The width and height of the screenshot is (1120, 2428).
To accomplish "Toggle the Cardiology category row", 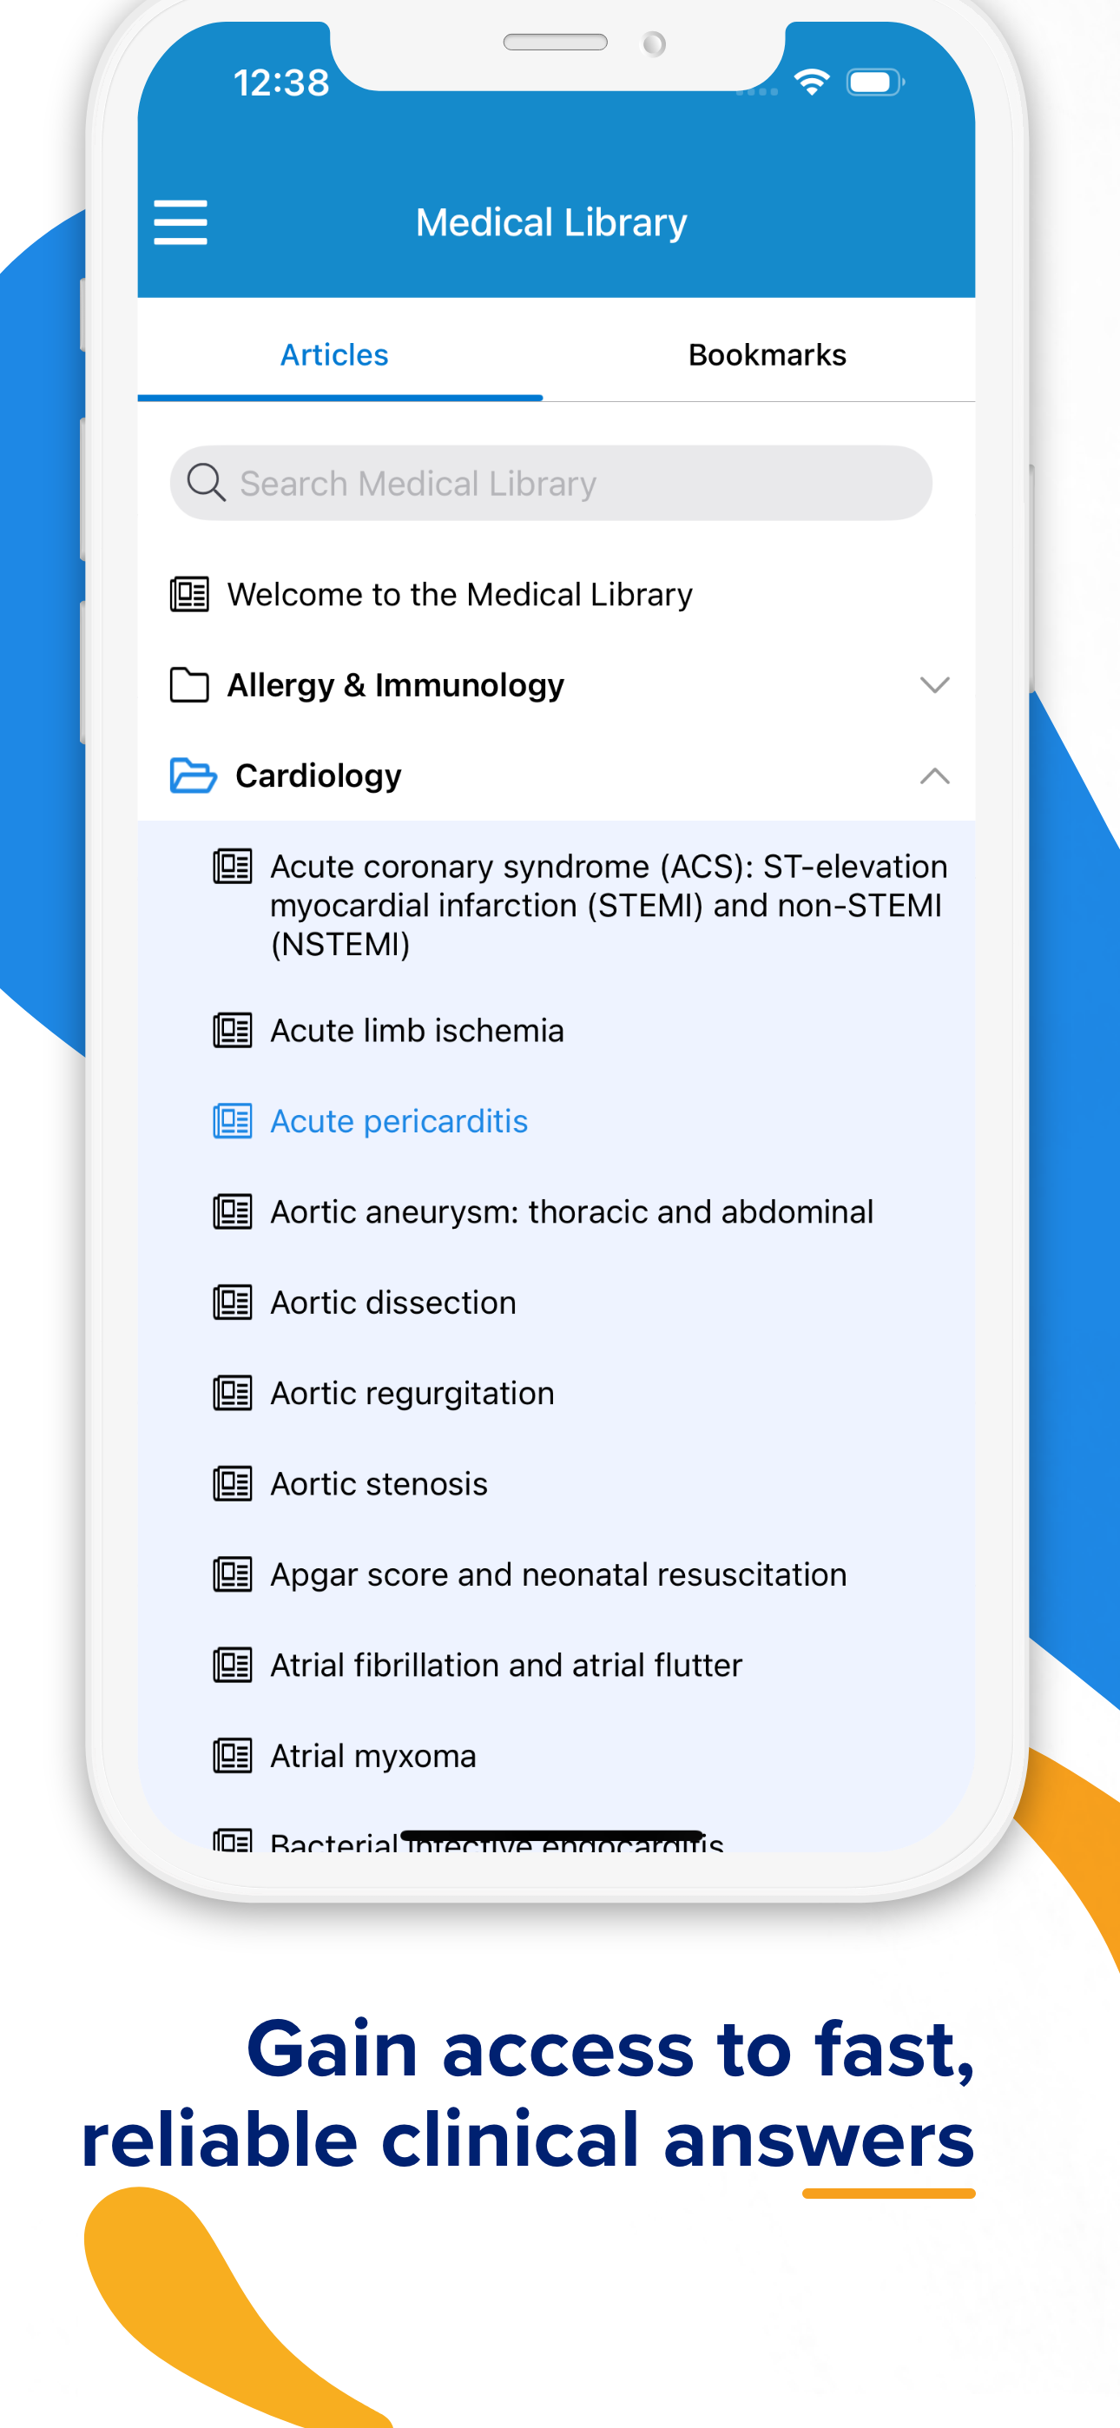I will tap(557, 775).
